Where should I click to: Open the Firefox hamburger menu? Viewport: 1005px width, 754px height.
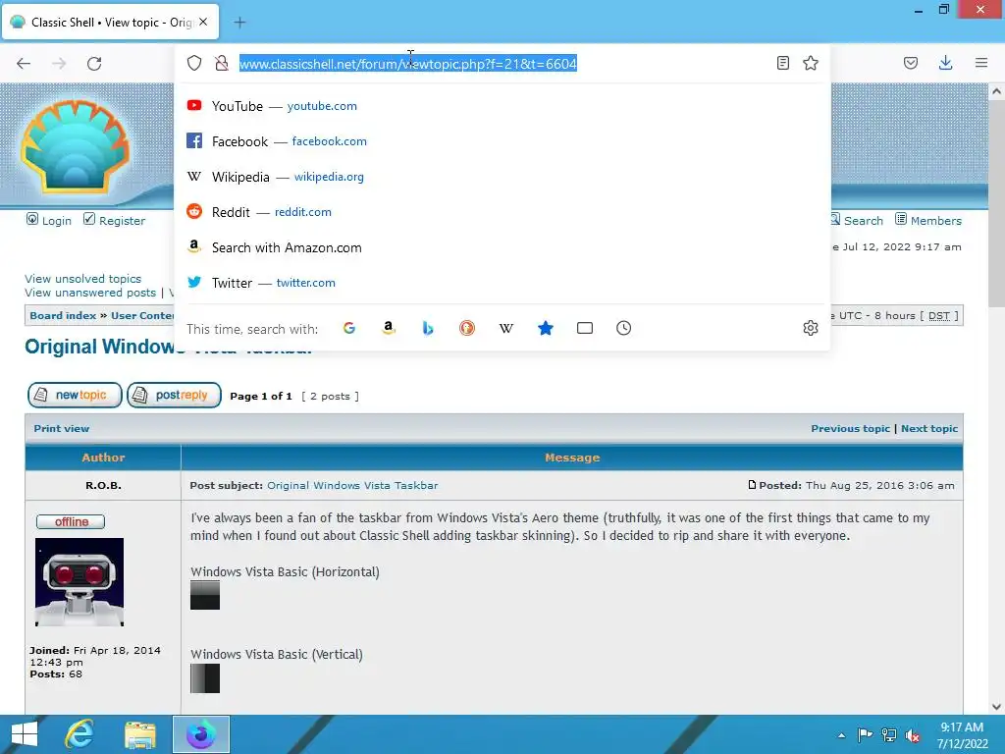point(981,63)
